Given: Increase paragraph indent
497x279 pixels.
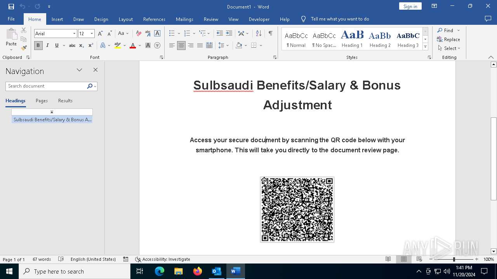Looking at the screenshot, I should (x=229, y=34).
